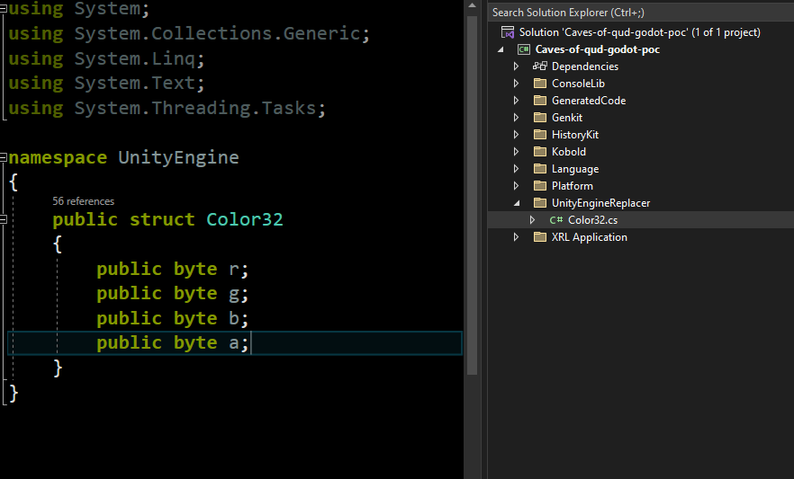Collapse the UnityEngineReplacer folder
The height and width of the screenshot is (479, 794).
point(516,203)
